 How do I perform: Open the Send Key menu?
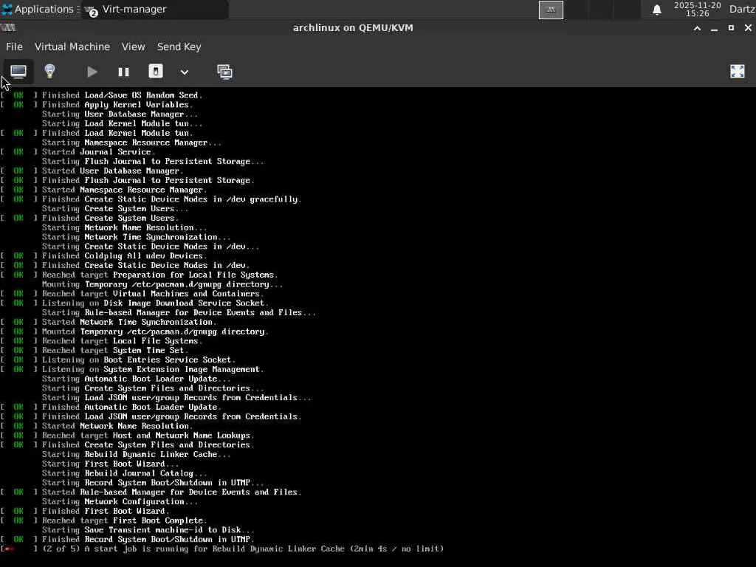tap(179, 47)
